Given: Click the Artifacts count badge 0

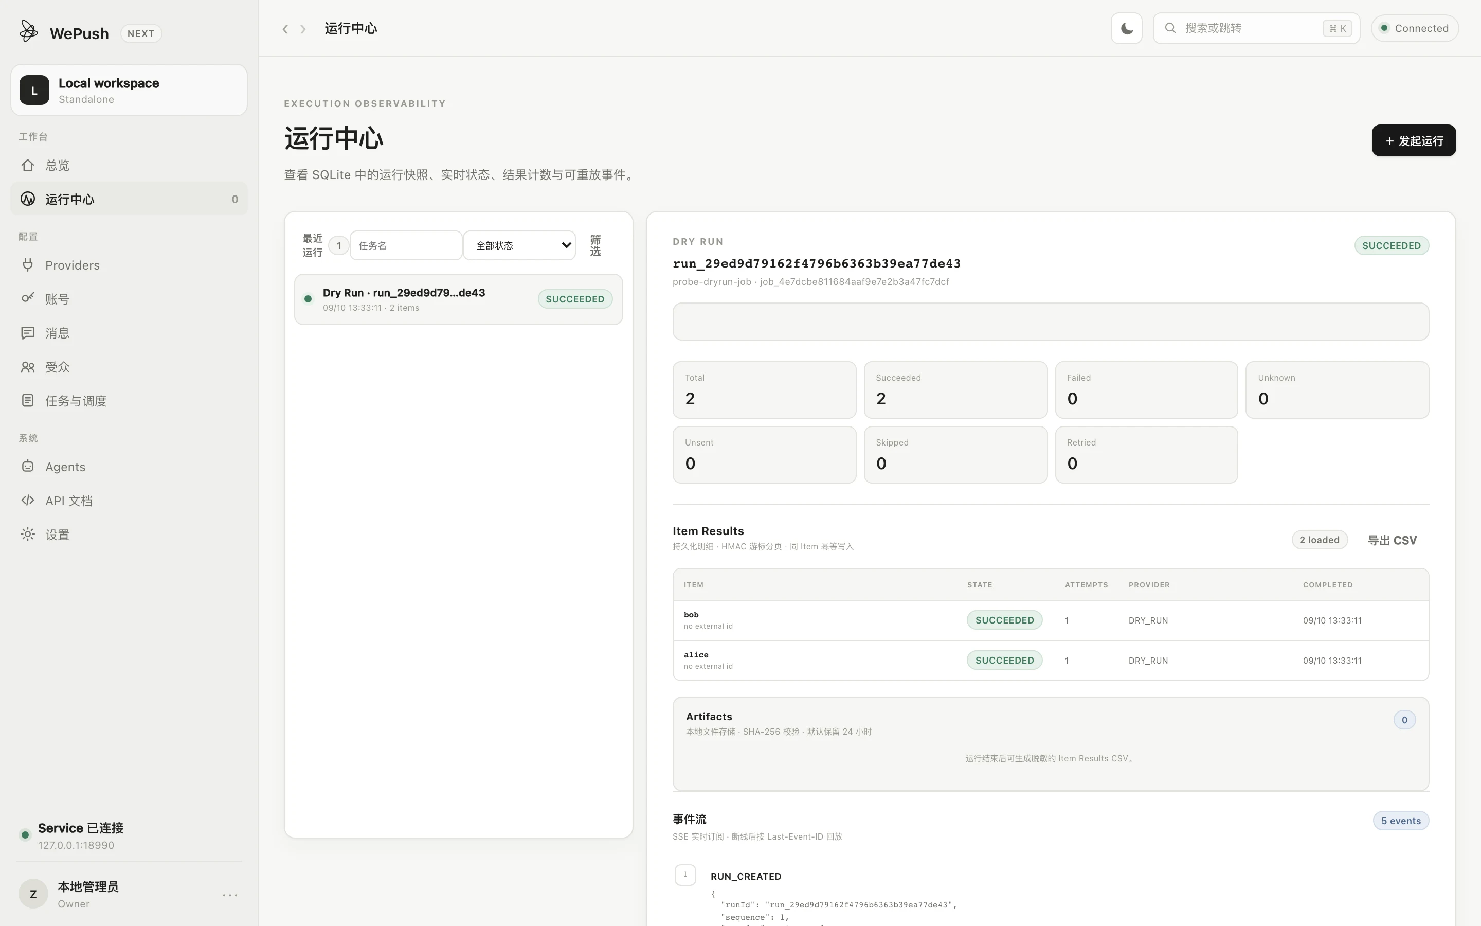Looking at the screenshot, I should click(1404, 720).
